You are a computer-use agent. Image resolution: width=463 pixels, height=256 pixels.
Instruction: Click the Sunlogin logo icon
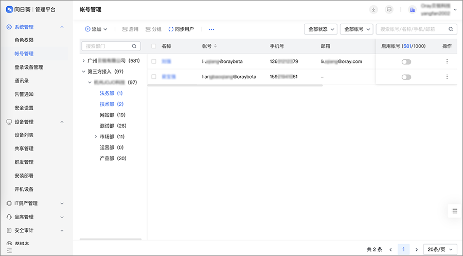tap(9, 9)
